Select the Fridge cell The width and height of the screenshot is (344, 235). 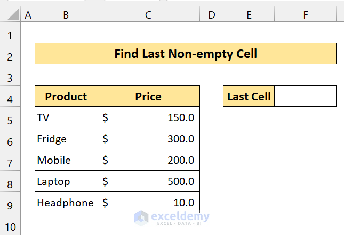coord(66,139)
